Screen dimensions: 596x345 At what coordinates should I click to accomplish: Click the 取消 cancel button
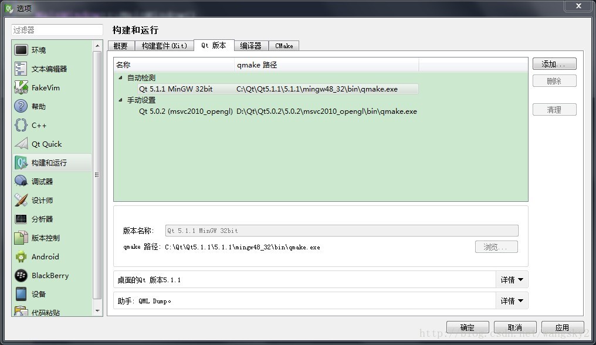pos(515,327)
